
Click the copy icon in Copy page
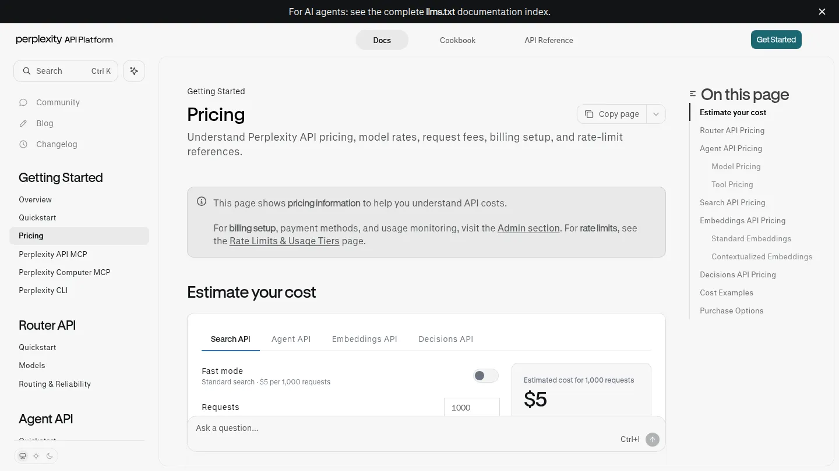590,114
